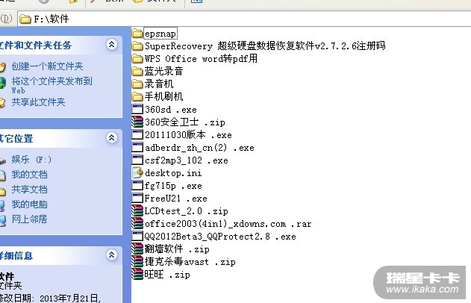This screenshot has height=303, width=471.
Task: Click the 录音机 folder icon
Action: [137, 84]
